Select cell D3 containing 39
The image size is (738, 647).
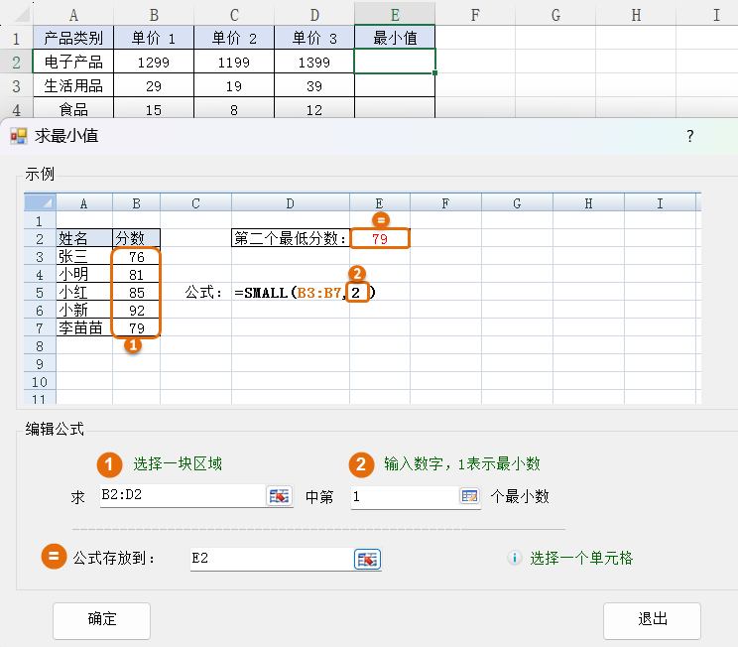[x=313, y=86]
